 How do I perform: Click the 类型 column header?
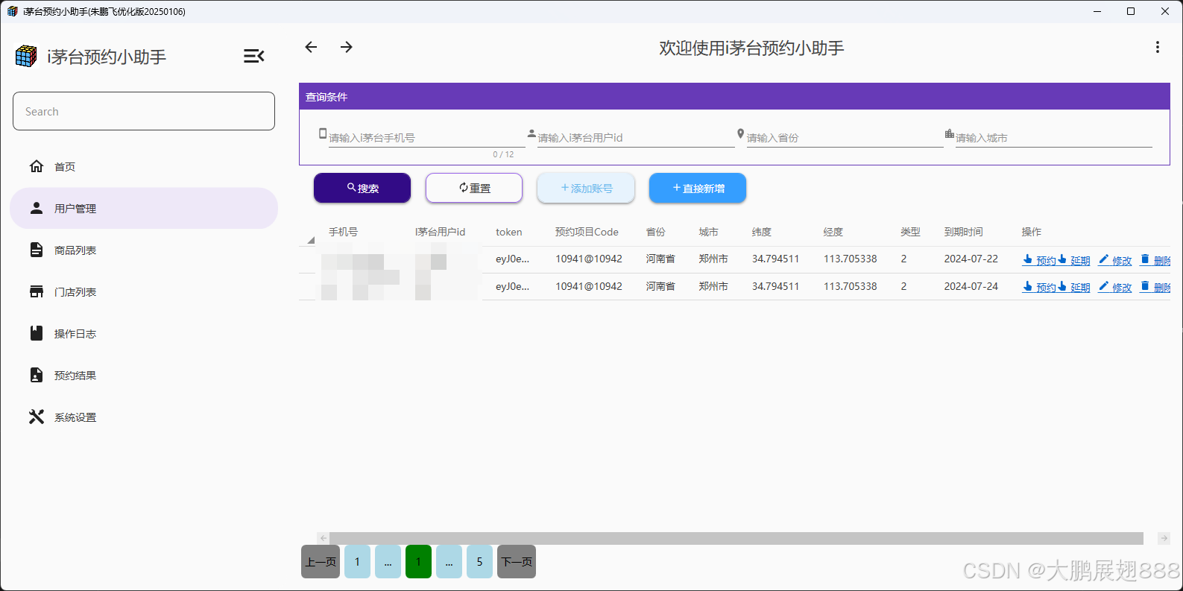910,232
